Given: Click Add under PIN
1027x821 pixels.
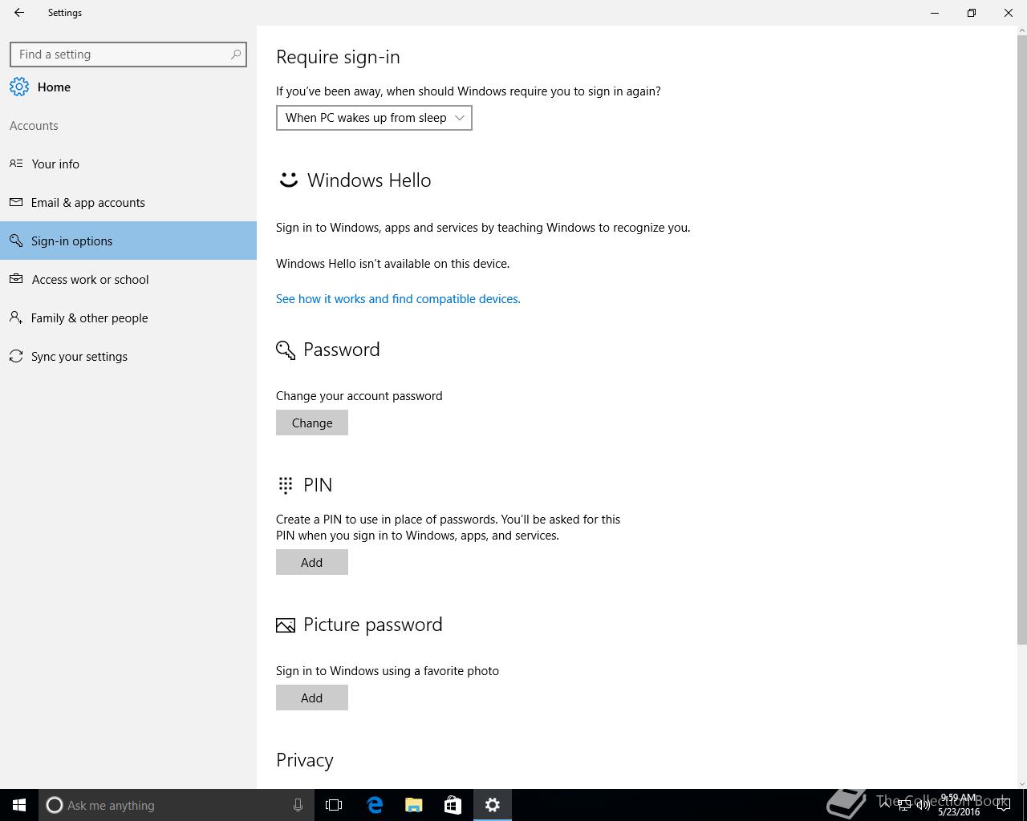Looking at the screenshot, I should [312, 562].
